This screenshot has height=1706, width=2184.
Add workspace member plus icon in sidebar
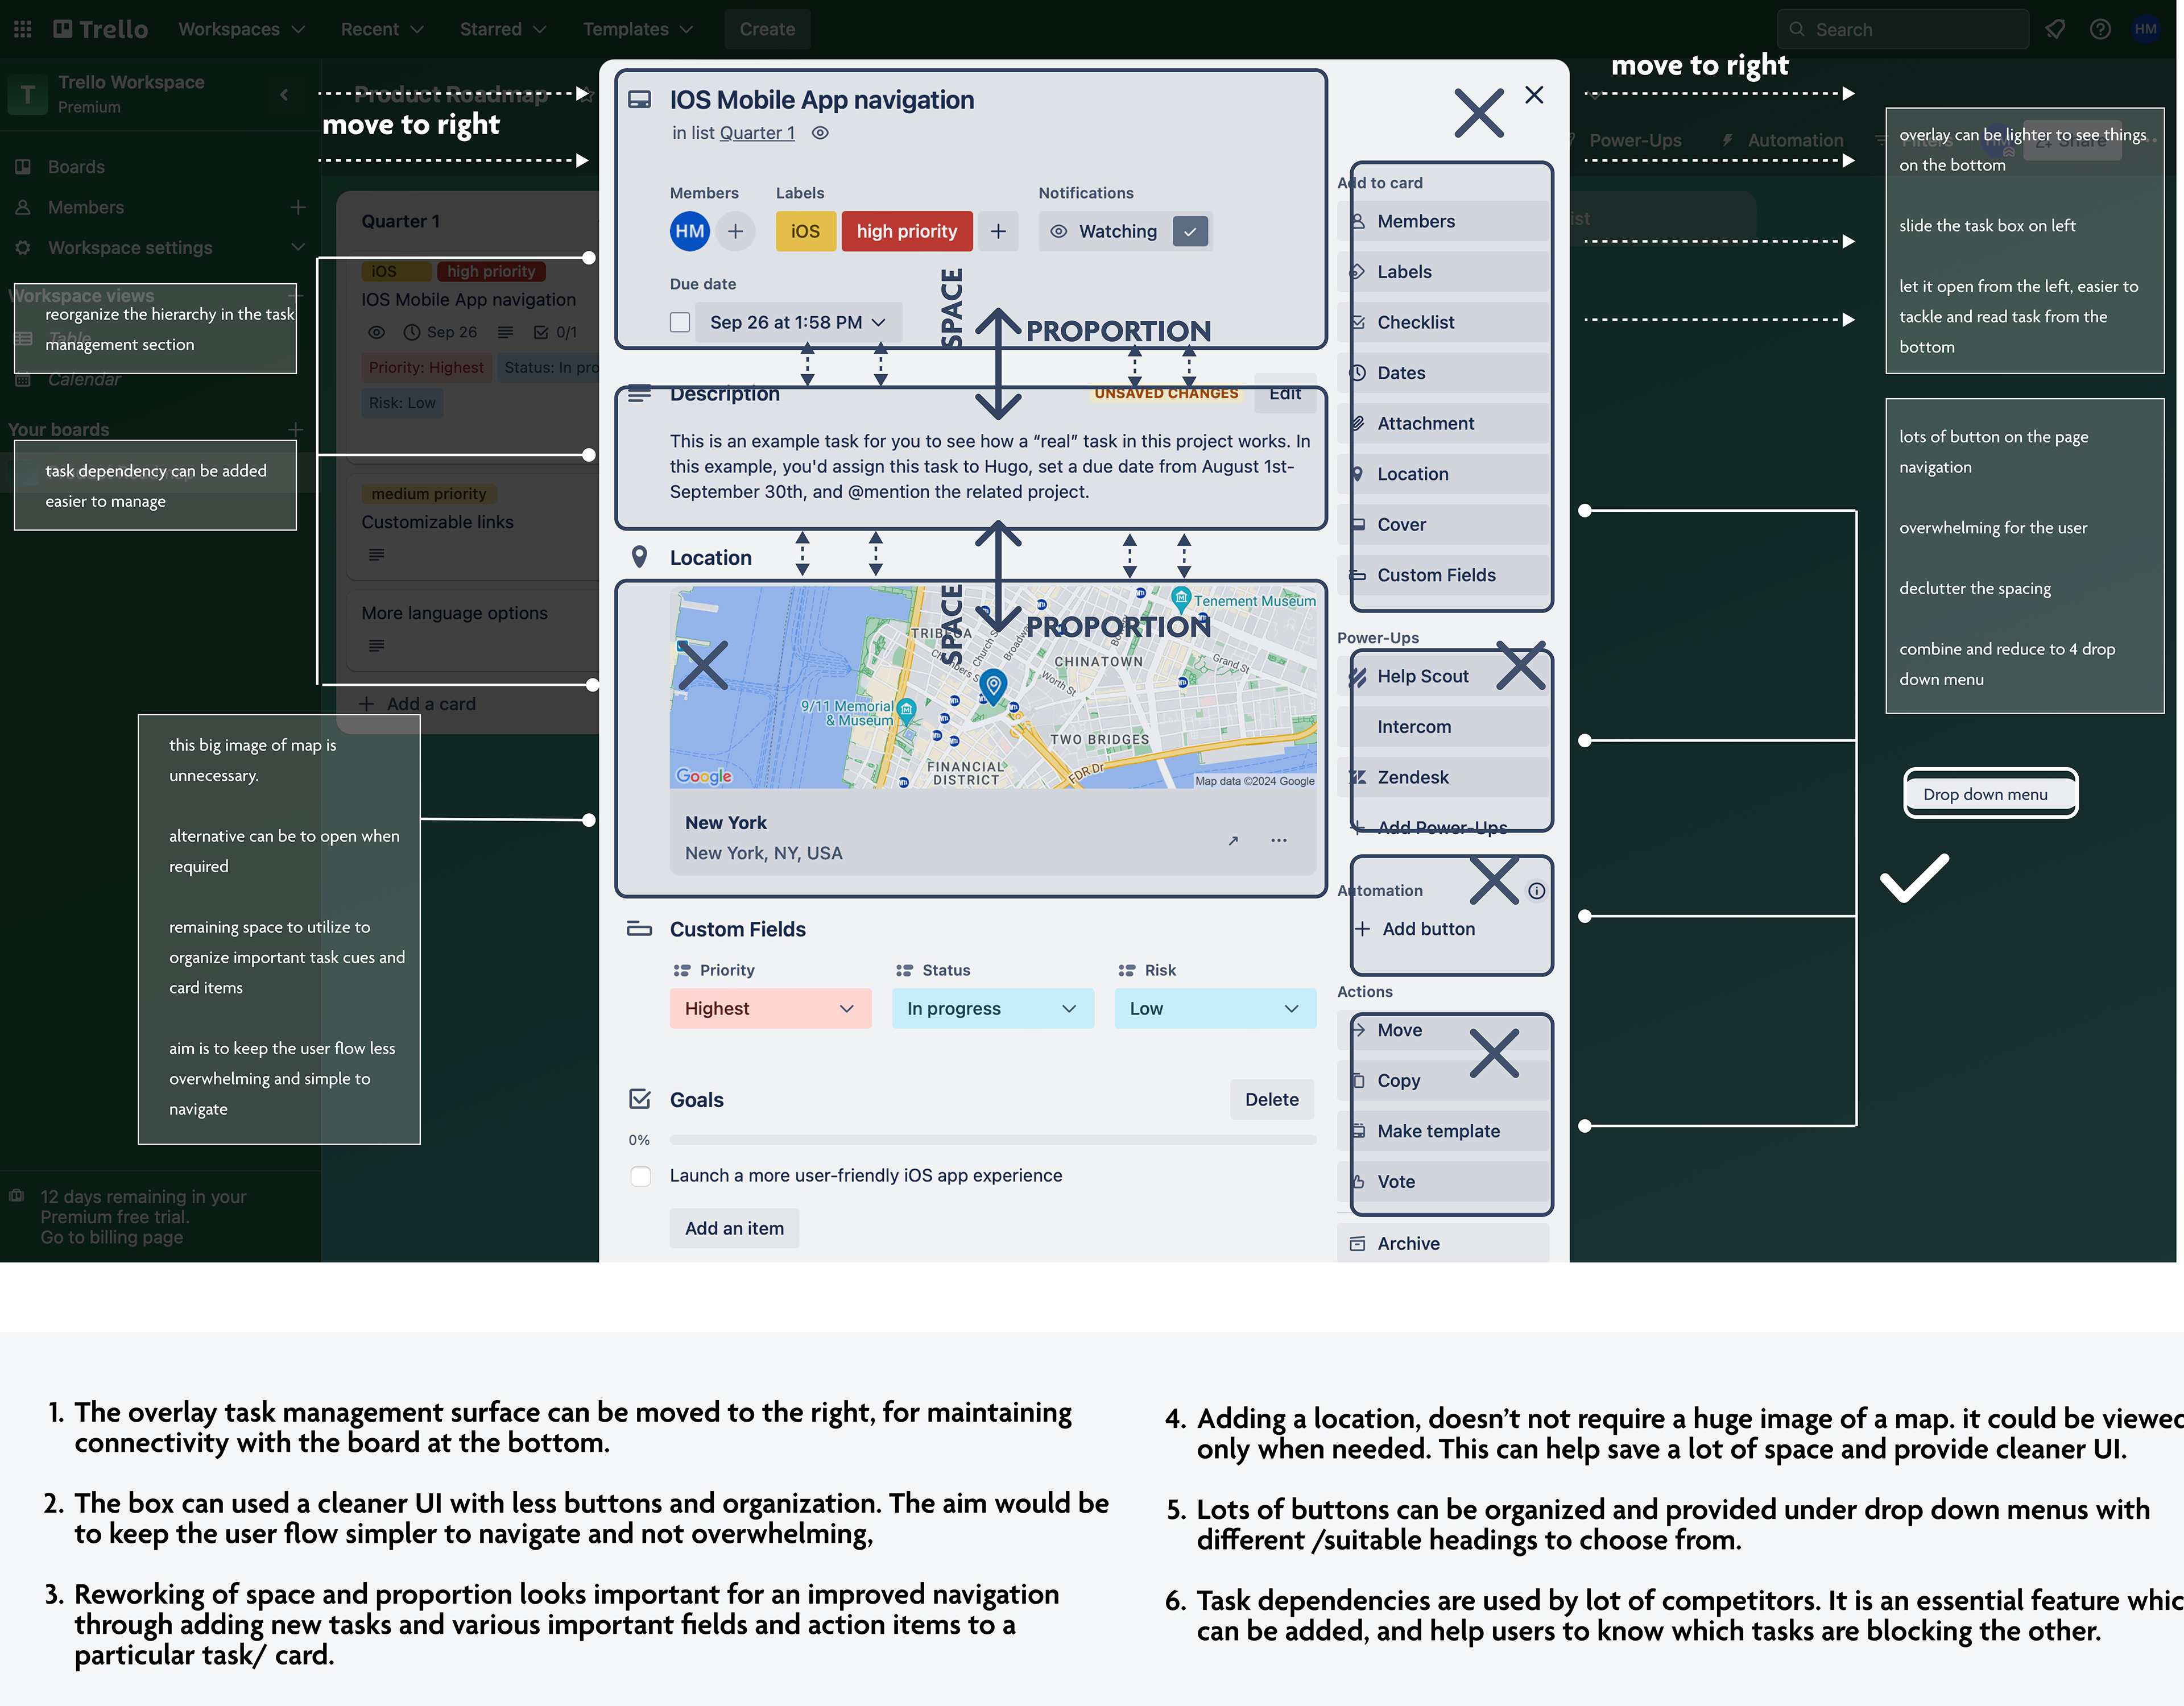(x=297, y=207)
